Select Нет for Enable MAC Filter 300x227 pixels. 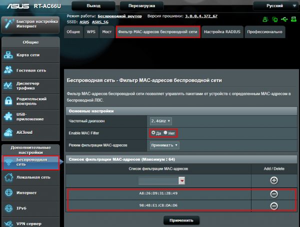click(165, 133)
